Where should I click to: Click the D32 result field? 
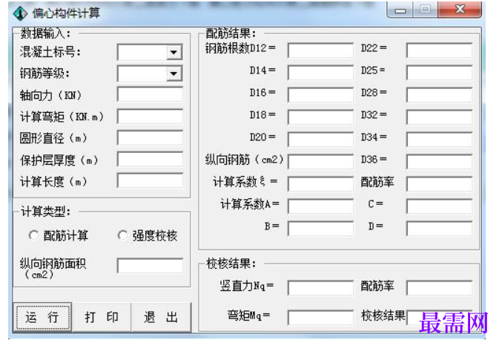[x=439, y=117]
